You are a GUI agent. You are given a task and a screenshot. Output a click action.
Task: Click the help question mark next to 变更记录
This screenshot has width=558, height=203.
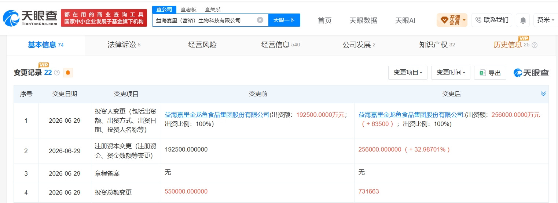click(57, 73)
